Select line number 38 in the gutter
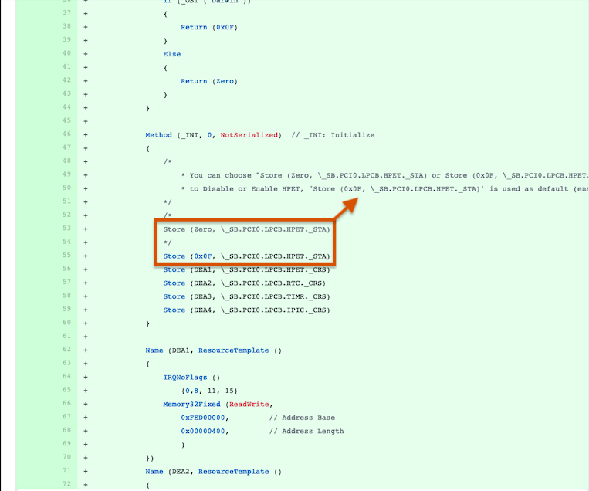589x491 pixels. (67, 26)
